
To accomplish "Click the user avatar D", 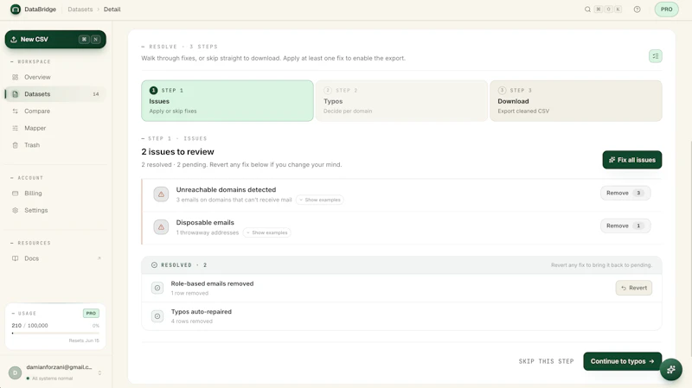I will point(15,372).
